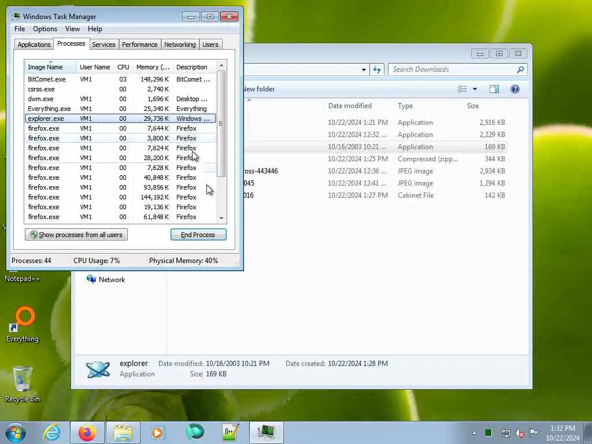Screen dimensions: 592x444
Task: Click process list scroll down arrow
Action: pyautogui.click(x=221, y=218)
